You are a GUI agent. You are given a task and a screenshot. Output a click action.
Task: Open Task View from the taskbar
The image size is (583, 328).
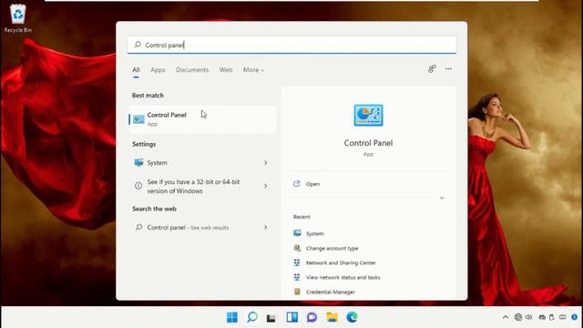pyautogui.click(x=271, y=317)
